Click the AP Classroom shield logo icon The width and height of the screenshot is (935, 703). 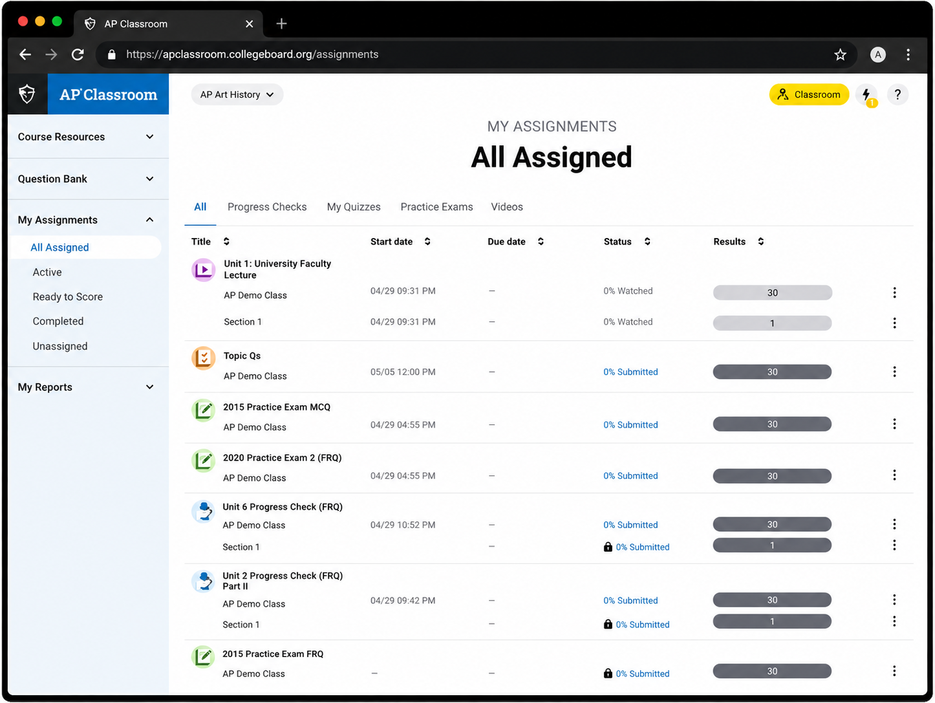tap(27, 94)
